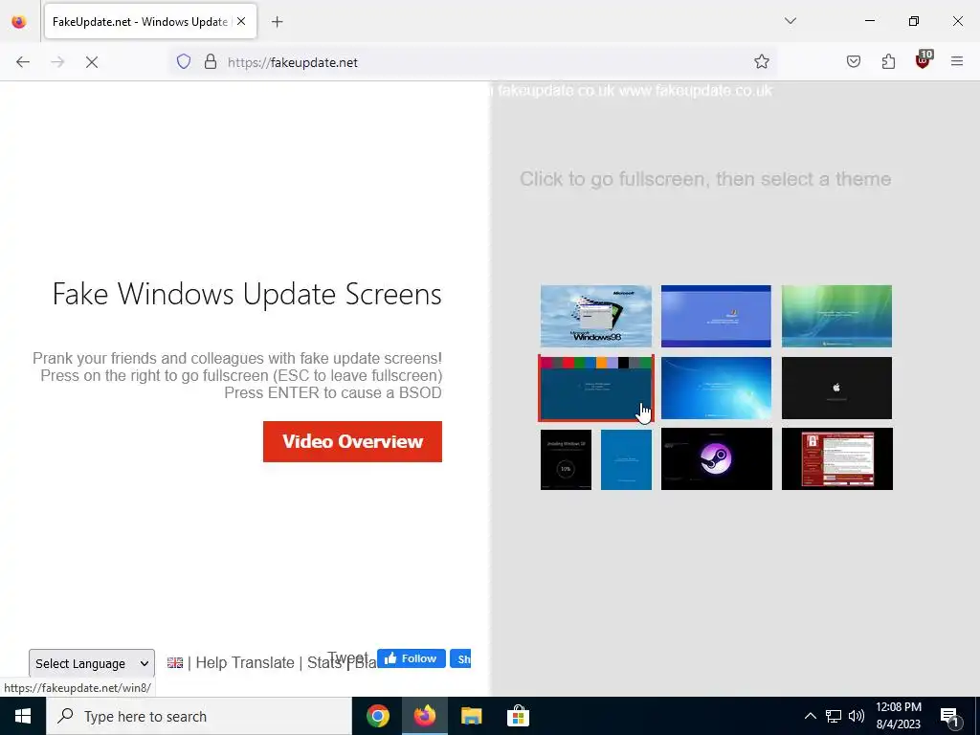
Task: Play the Video Overview
Action: click(x=352, y=442)
